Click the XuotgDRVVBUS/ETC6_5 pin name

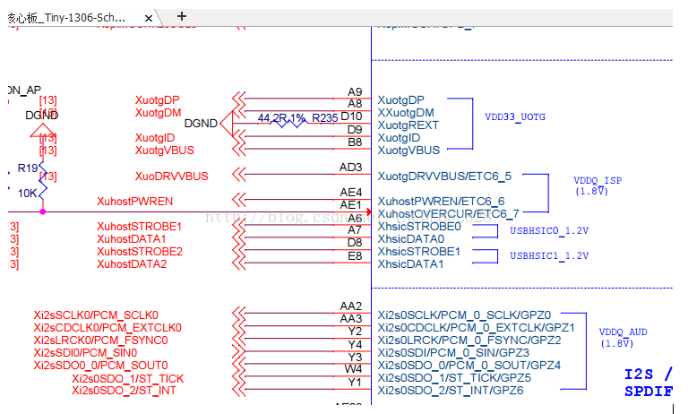444,177
